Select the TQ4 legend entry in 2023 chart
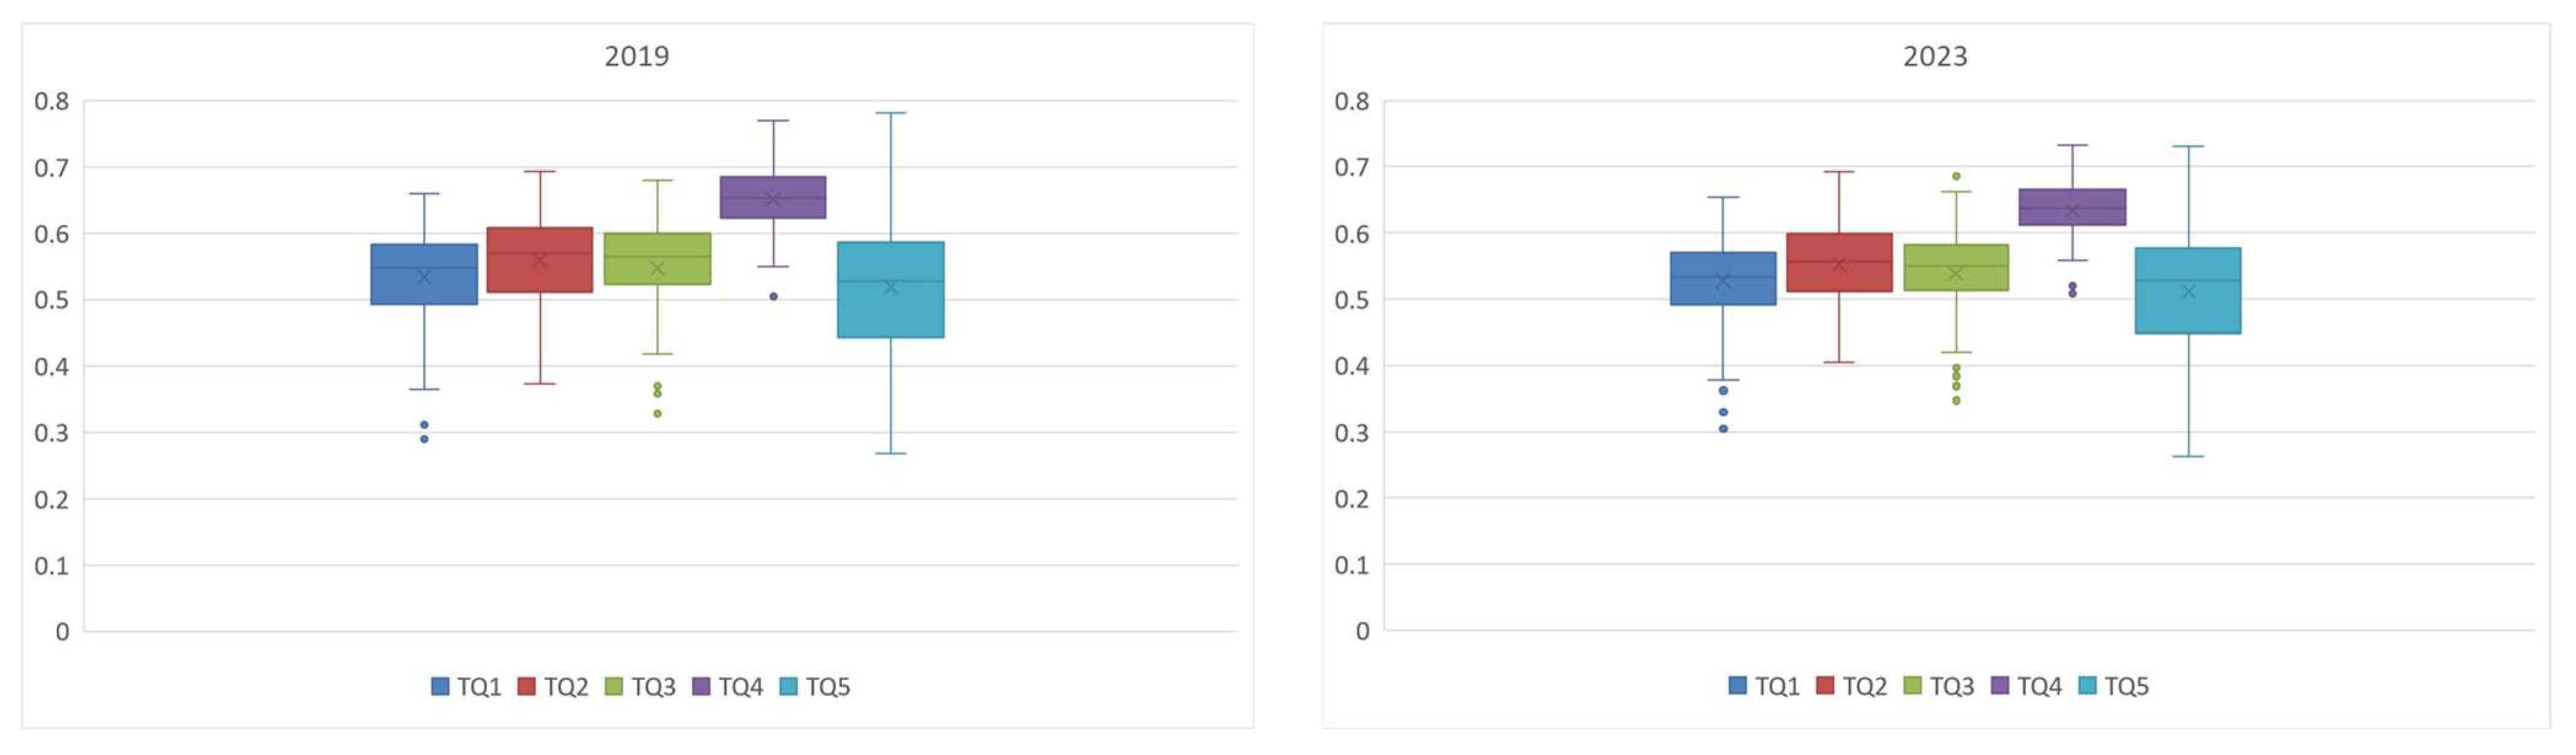 coord(2027,686)
